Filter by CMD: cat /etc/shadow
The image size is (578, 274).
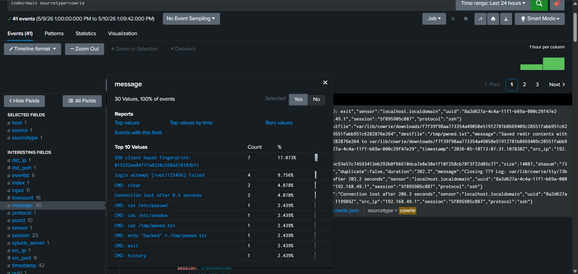click(141, 215)
